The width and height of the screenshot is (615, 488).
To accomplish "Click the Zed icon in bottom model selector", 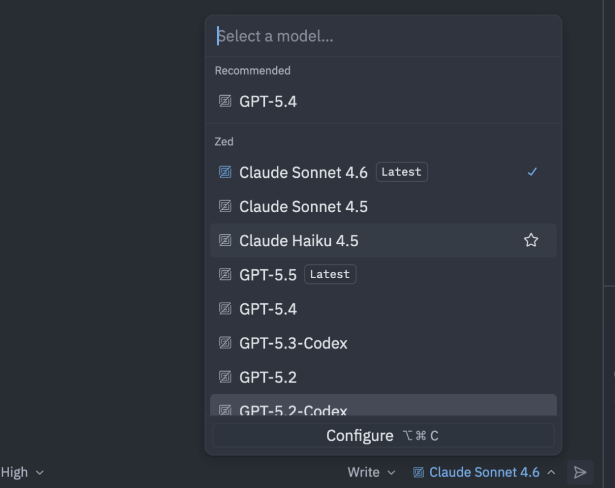I will click(419, 472).
